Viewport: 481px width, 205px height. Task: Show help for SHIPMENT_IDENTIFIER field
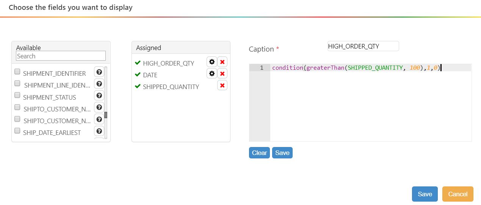click(x=99, y=72)
